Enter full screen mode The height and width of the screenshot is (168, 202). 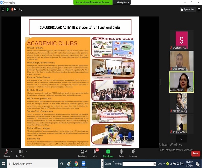click(x=199, y=10)
